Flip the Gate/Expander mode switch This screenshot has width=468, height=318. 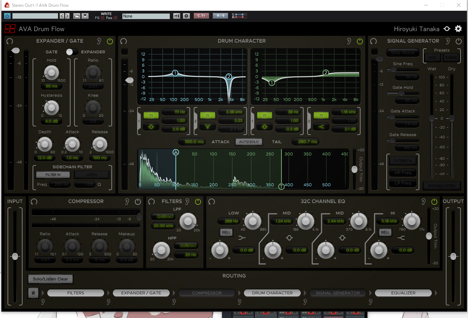(72, 52)
